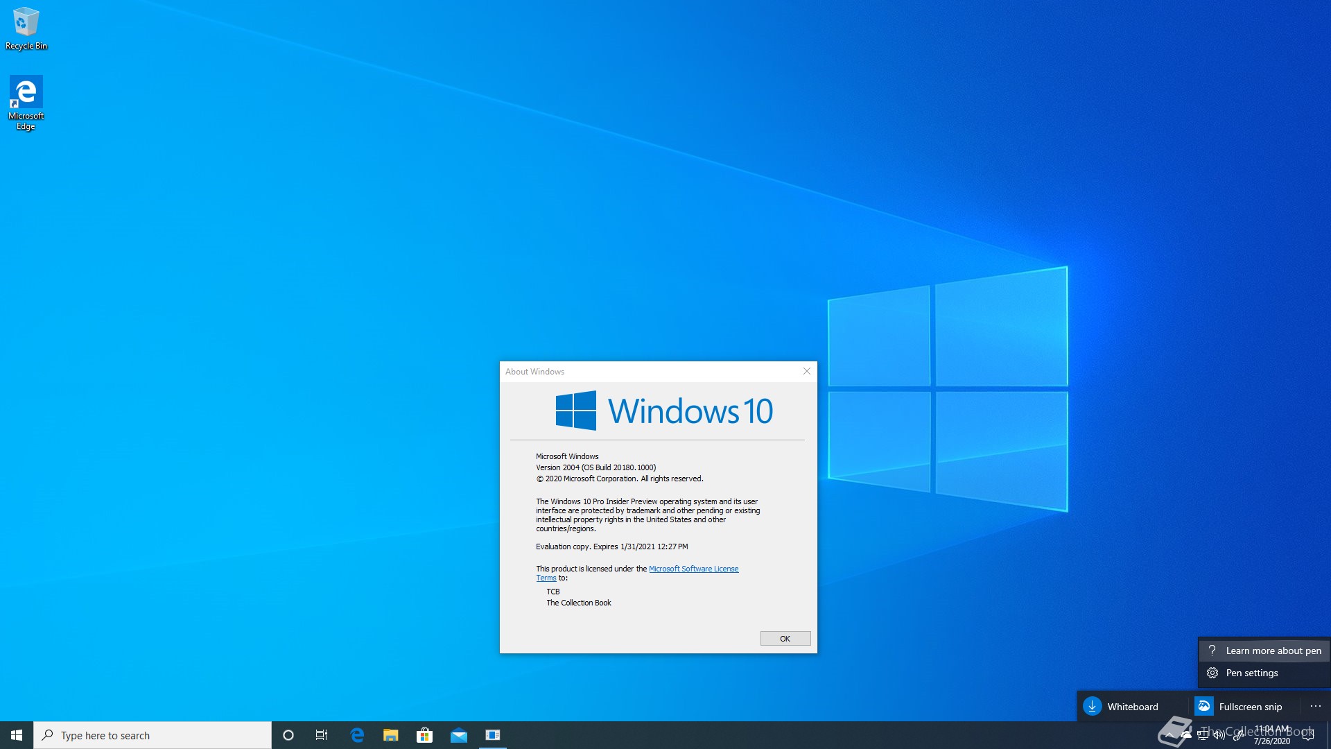Click the volume speaker tray icon

1219,735
